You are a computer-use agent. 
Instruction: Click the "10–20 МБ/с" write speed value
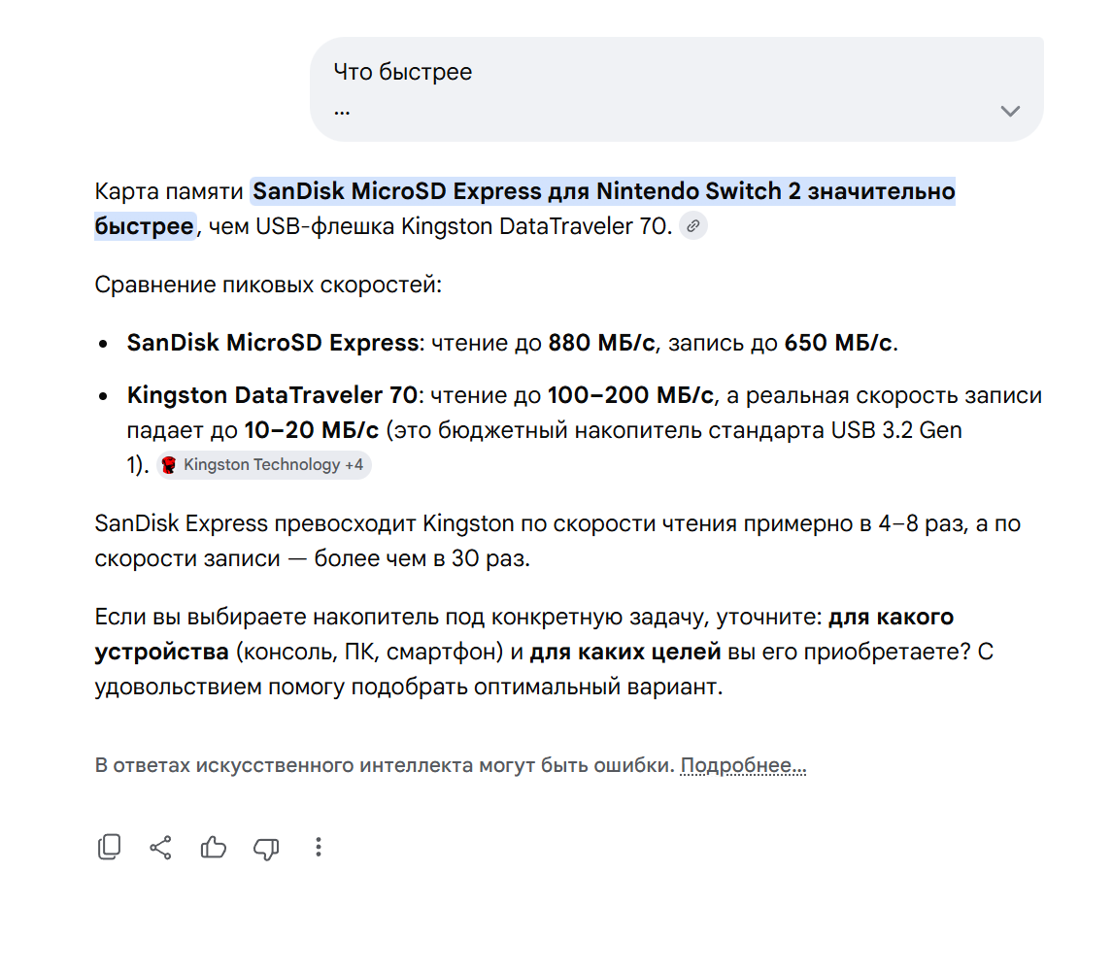(312, 430)
